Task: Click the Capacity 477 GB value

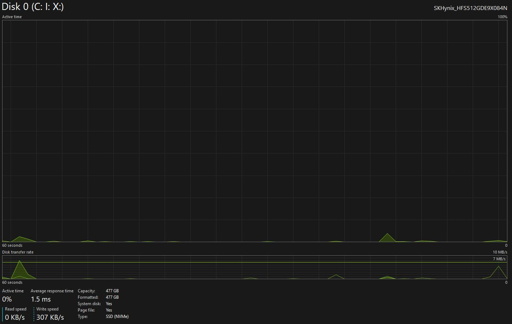Action: pyautogui.click(x=112, y=291)
